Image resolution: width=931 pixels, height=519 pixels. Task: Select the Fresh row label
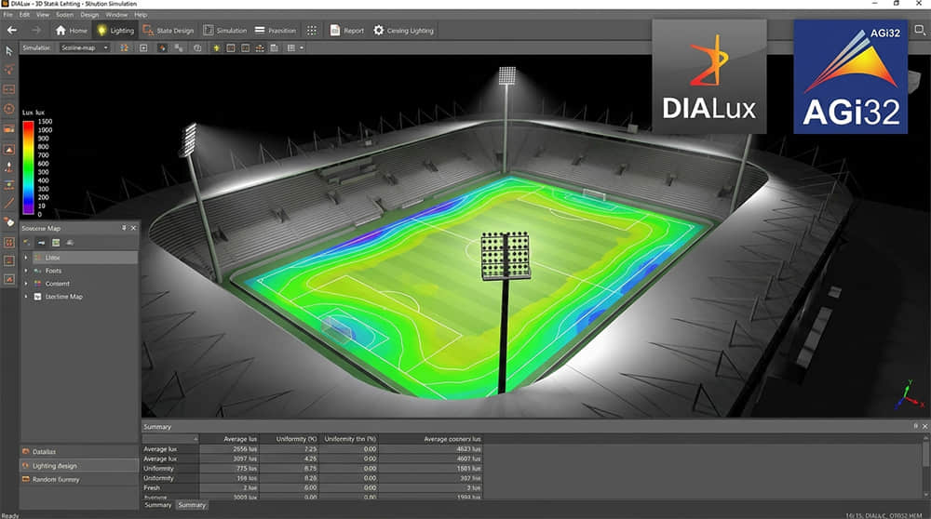pos(152,487)
